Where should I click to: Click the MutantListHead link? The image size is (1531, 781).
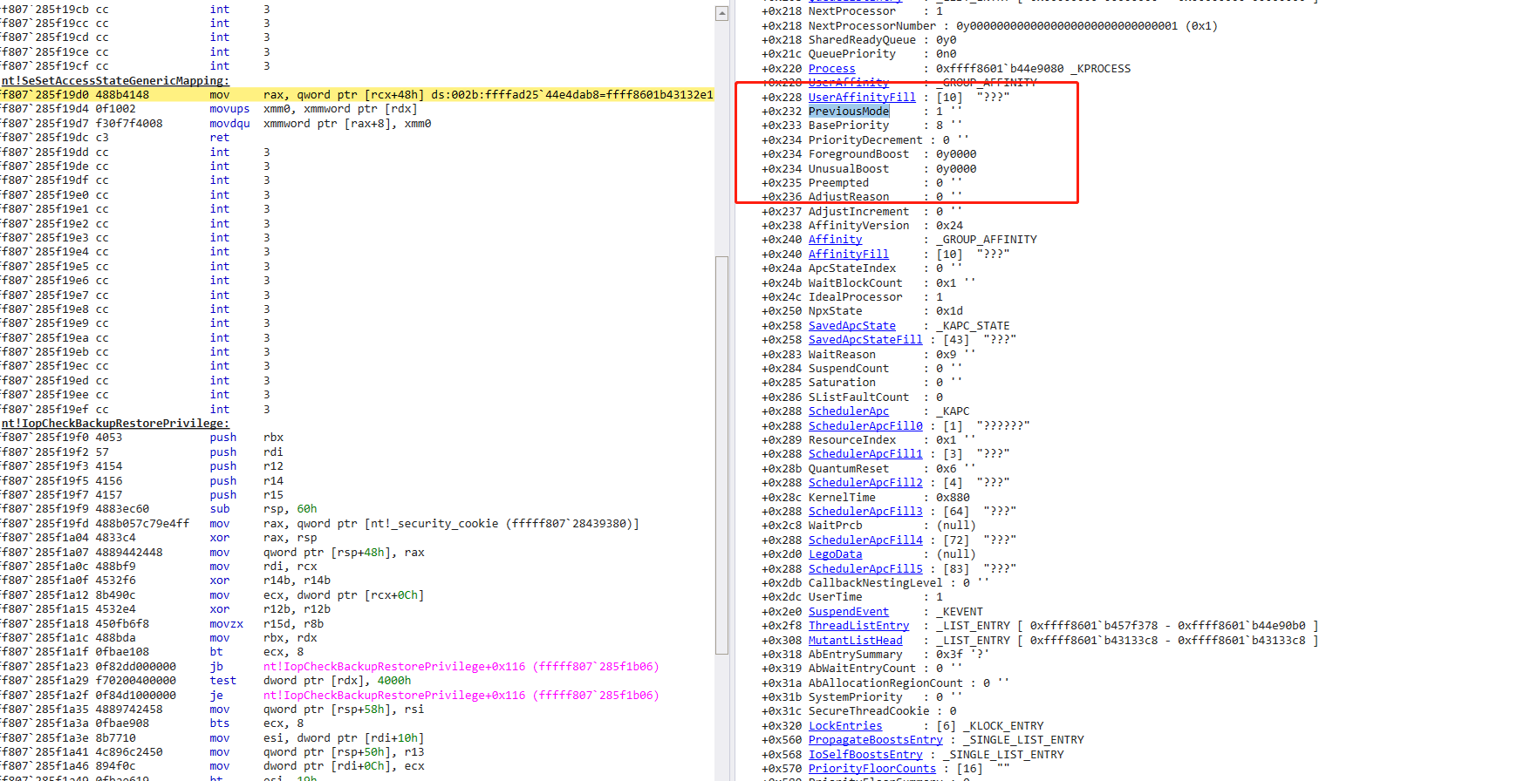coord(855,641)
